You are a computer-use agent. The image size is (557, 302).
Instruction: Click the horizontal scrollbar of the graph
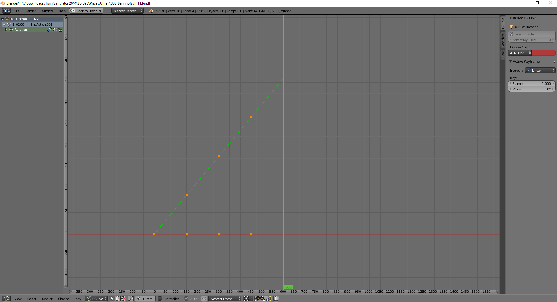[x=283, y=292]
